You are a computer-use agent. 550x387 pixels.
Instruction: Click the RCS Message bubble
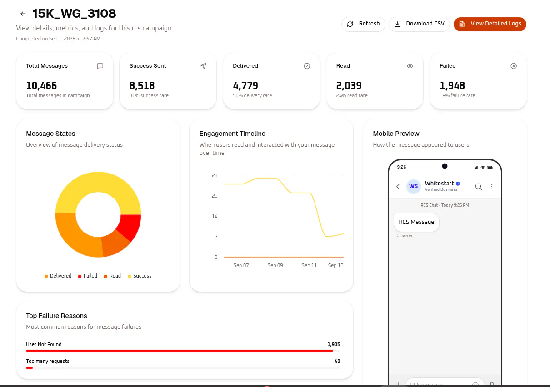[416, 222]
